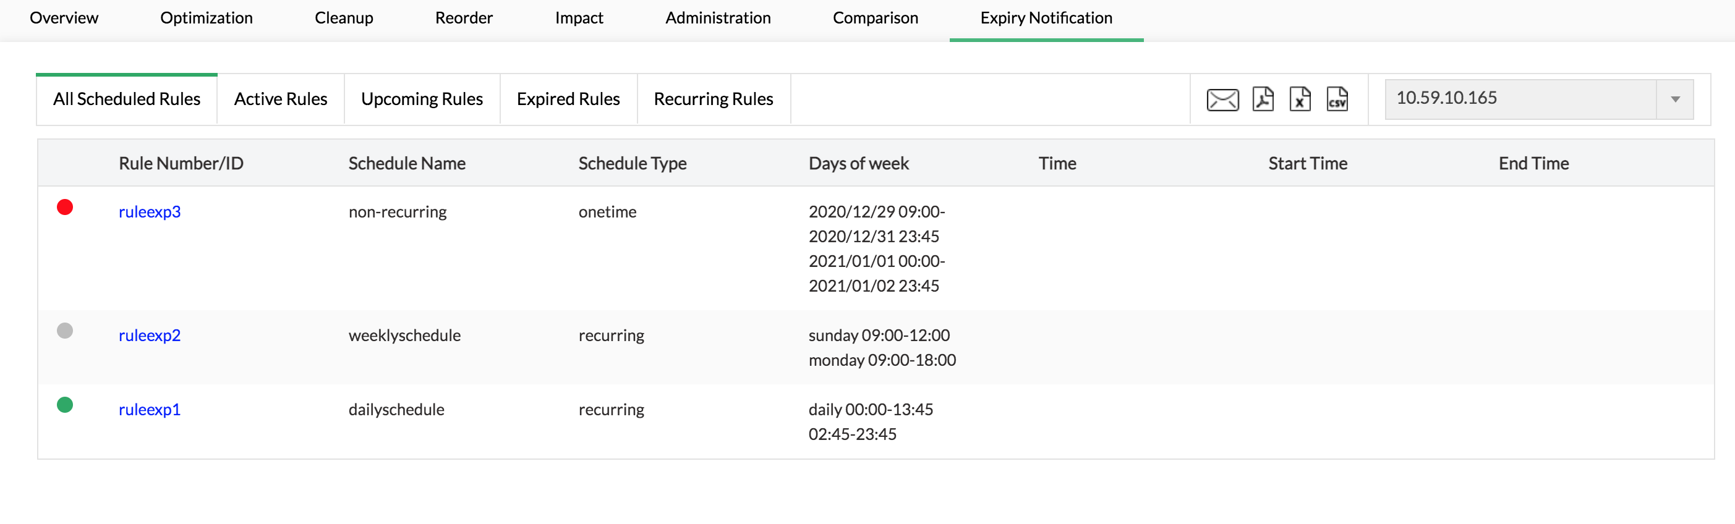This screenshot has width=1735, height=524.
Task: Click the green status dot for ruleexp1
Action: pyautogui.click(x=65, y=405)
